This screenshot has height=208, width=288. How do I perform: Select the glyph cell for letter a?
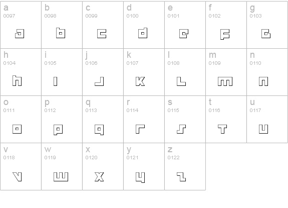pos(21,25)
